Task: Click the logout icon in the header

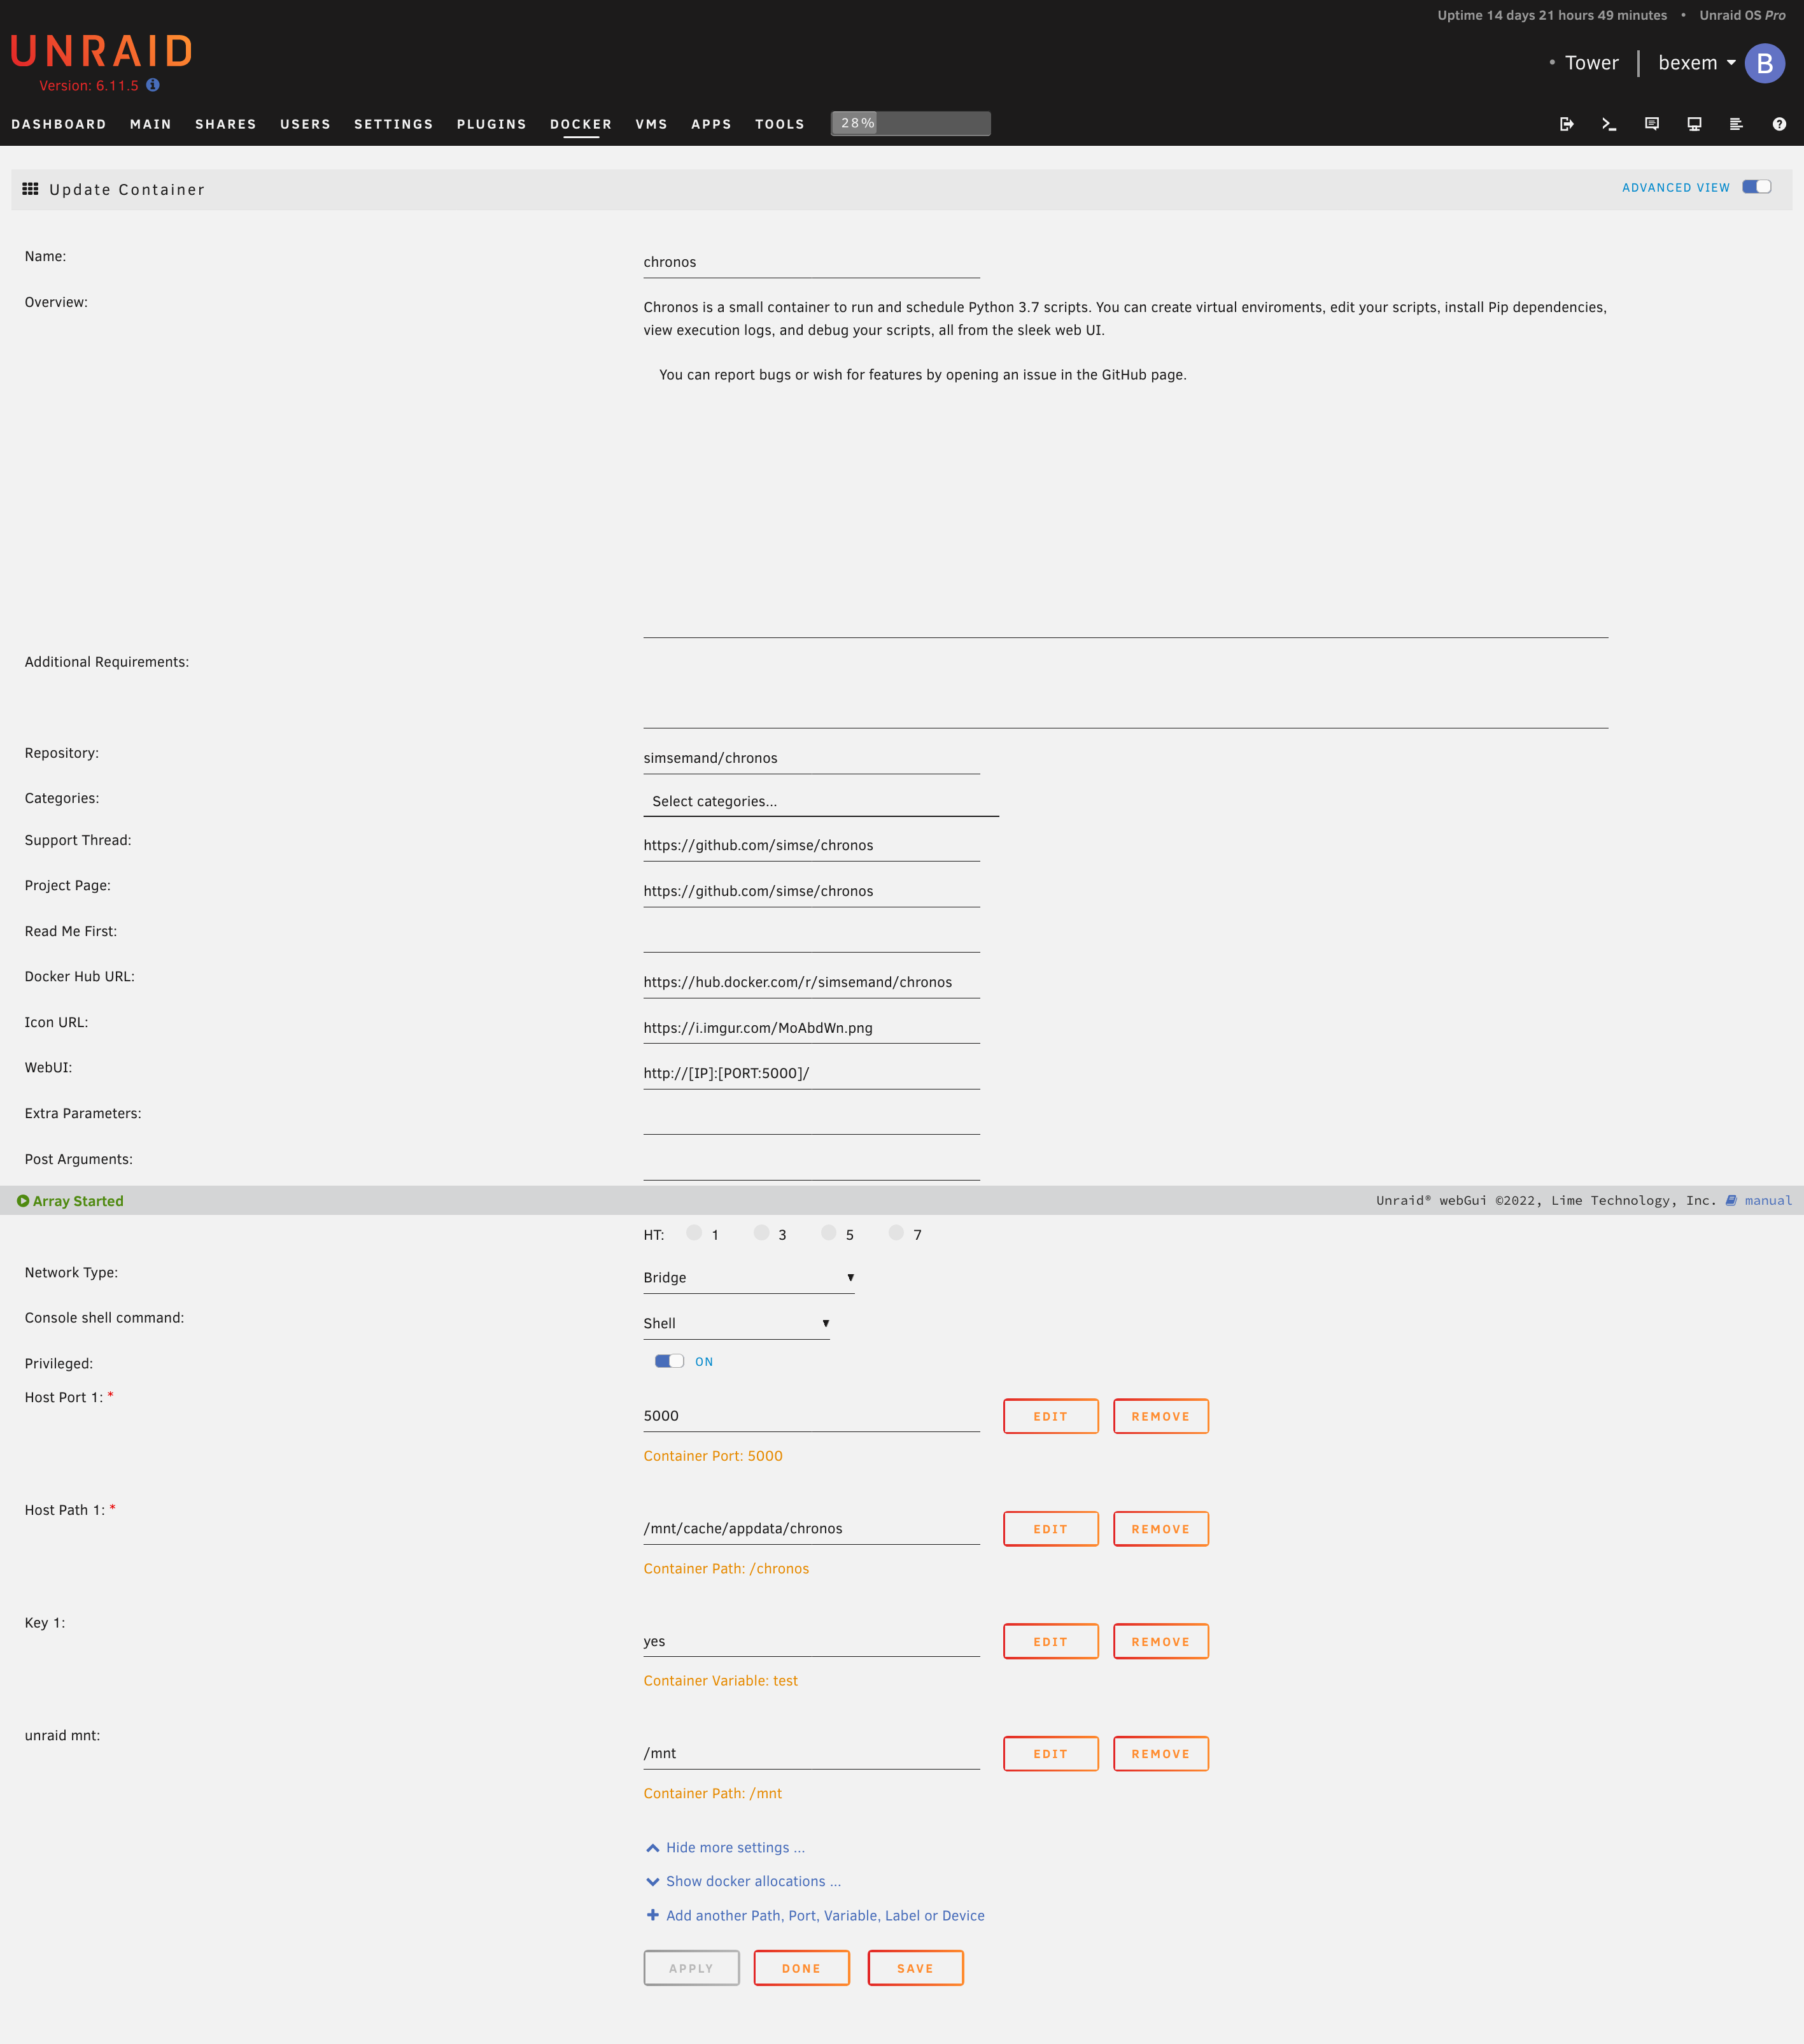Action: pyautogui.click(x=1567, y=124)
